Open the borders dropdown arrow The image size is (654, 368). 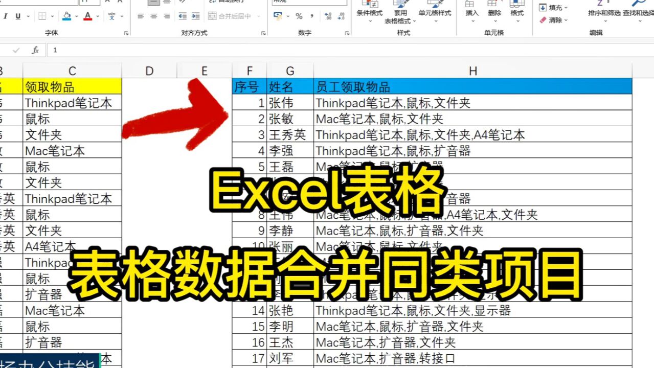coord(53,16)
